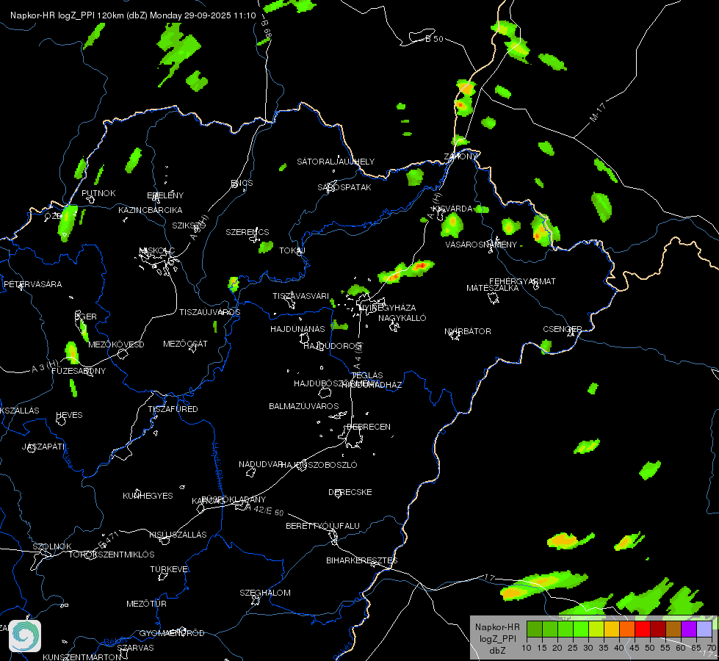Screen dimensions: 719x661
Task: Click the BIHARKERESZTES label
Action: [362, 560]
